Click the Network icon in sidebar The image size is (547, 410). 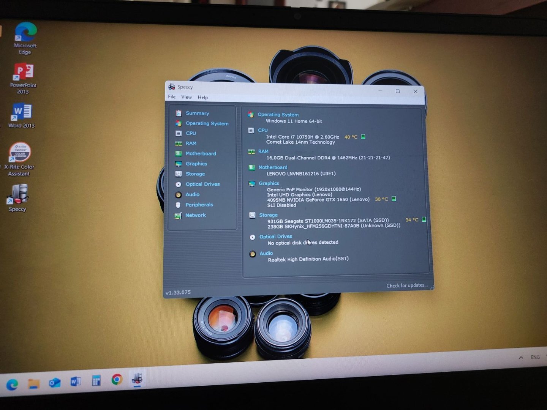[x=178, y=216]
